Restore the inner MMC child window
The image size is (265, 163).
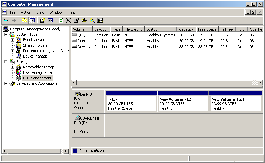click(253, 12)
